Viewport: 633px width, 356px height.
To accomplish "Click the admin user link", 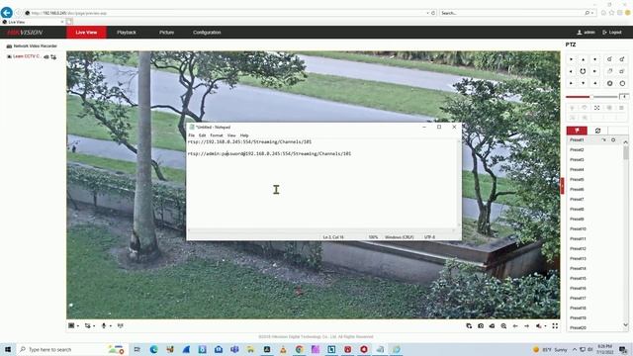I will (x=586, y=33).
